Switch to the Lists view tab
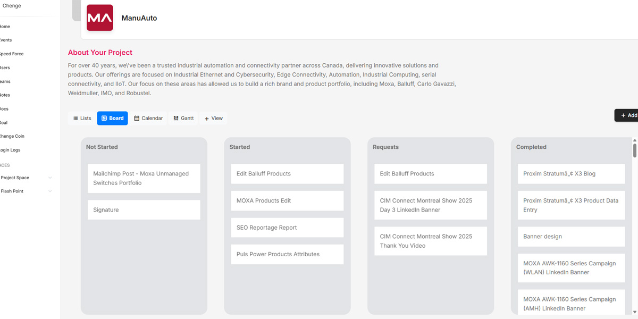638x319 pixels. tap(82, 118)
